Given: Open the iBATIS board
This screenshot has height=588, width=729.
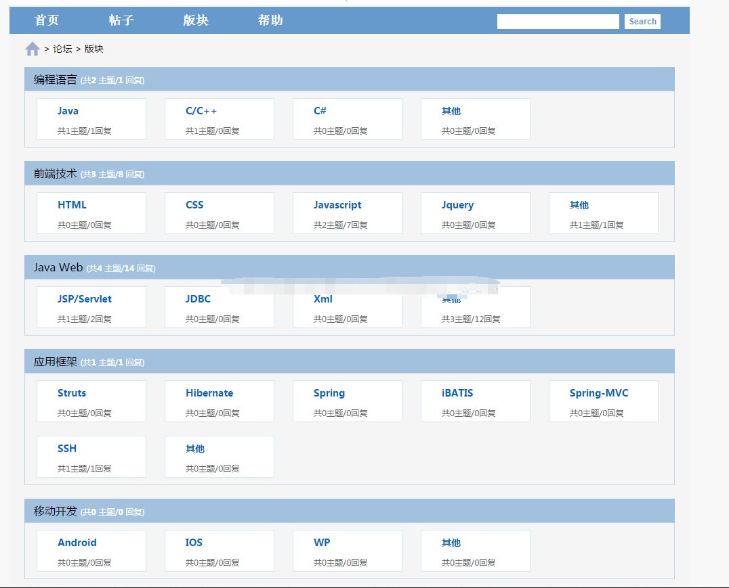Looking at the screenshot, I should pyautogui.click(x=457, y=393).
